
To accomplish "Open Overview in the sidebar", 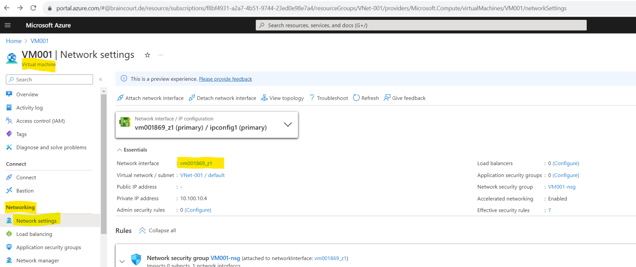I will 27,94.
